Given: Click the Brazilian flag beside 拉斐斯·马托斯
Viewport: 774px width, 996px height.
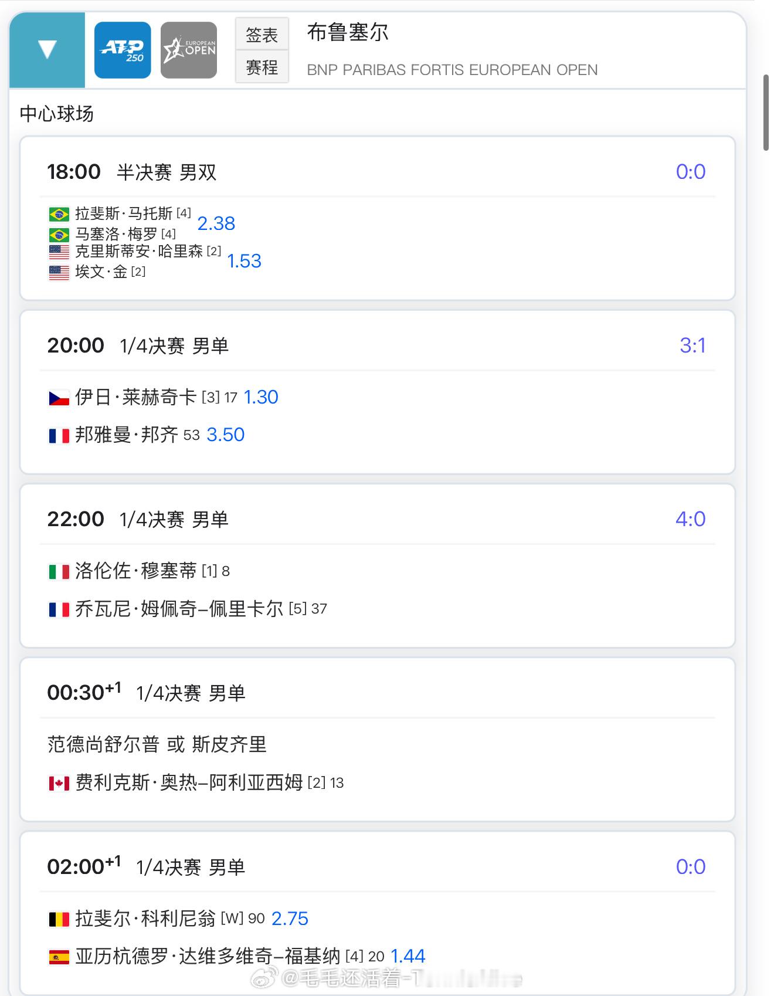Looking at the screenshot, I should point(59,214).
